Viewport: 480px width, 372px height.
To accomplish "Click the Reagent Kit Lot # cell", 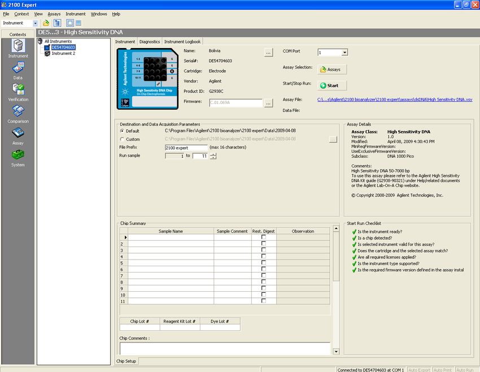I will [x=180, y=327].
